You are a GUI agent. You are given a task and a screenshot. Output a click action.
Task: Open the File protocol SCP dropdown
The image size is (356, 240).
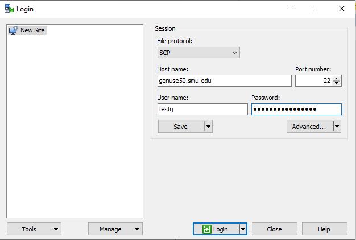tap(198, 53)
